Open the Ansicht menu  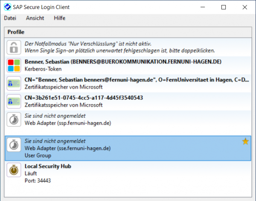(x=35, y=18)
